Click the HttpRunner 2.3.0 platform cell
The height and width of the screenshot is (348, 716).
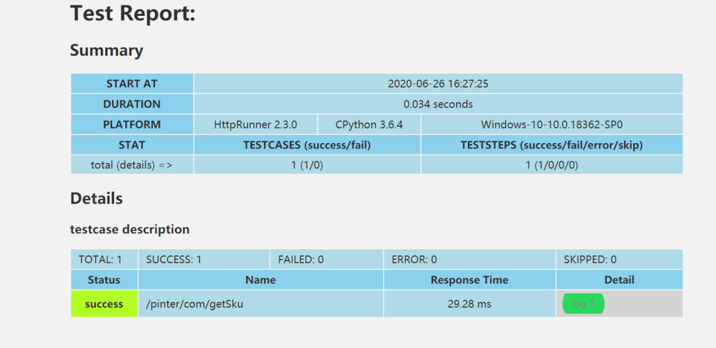click(x=255, y=124)
